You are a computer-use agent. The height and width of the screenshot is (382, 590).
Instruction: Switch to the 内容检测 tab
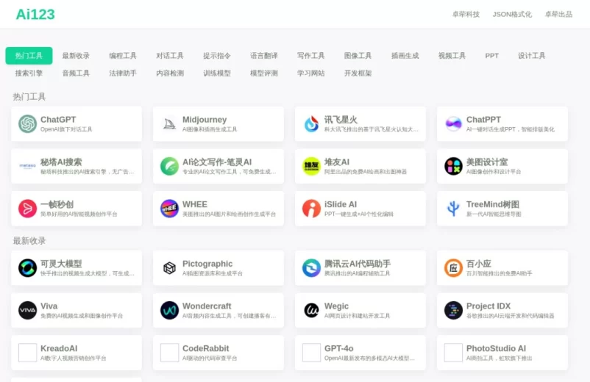pos(170,73)
